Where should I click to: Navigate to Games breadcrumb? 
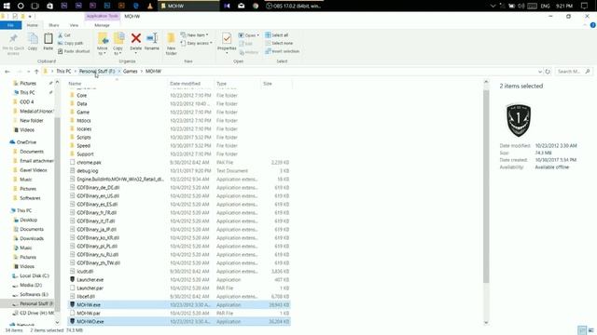pos(131,72)
